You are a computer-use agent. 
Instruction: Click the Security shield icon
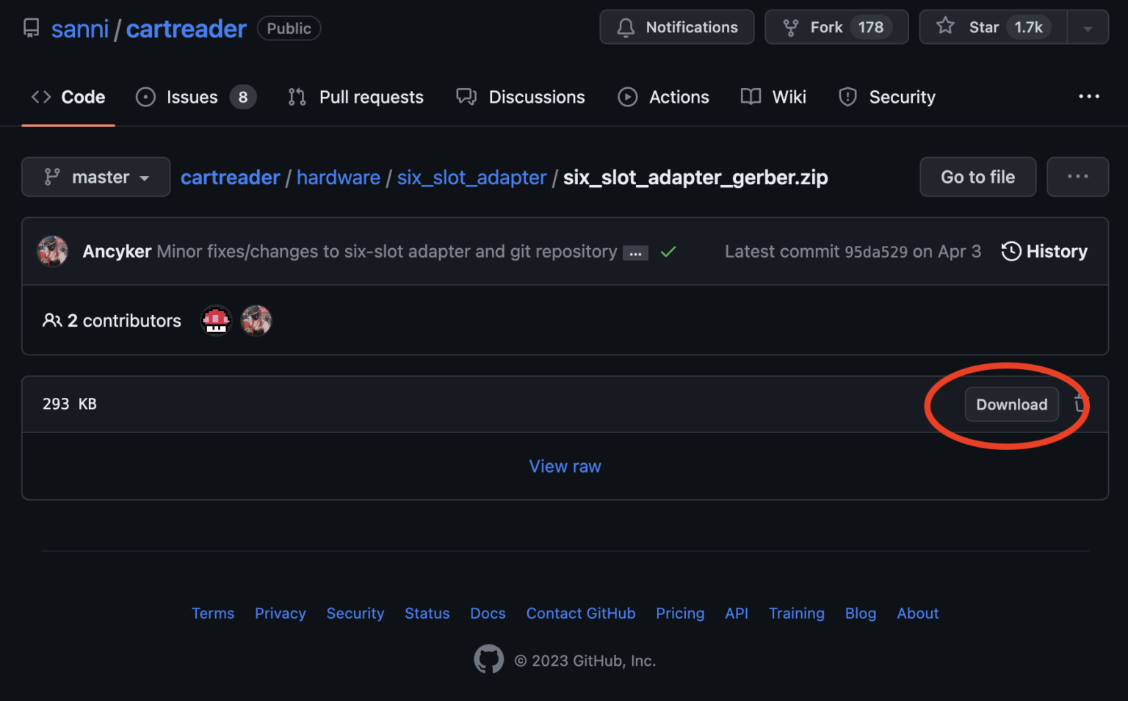(848, 96)
